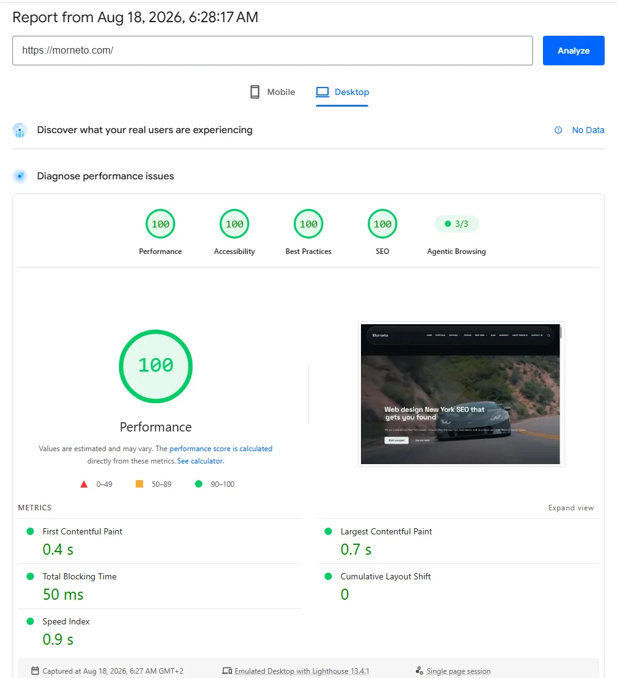Screen dimensions: 617x678
Task: Click the Expand view toggle
Action: tap(571, 508)
